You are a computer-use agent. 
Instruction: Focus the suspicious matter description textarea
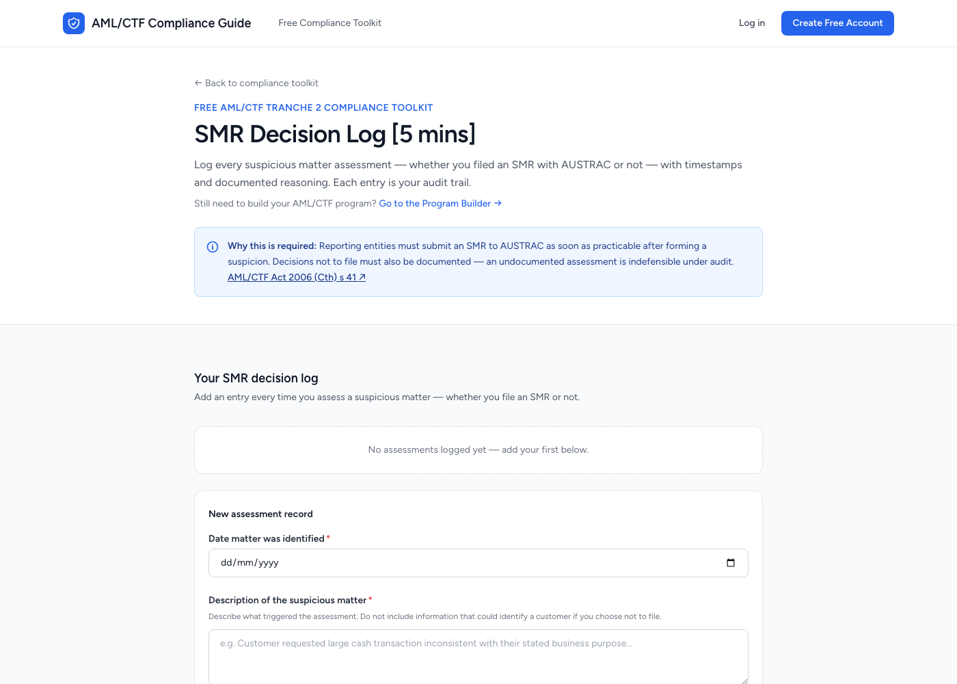click(x=478, y=657)
